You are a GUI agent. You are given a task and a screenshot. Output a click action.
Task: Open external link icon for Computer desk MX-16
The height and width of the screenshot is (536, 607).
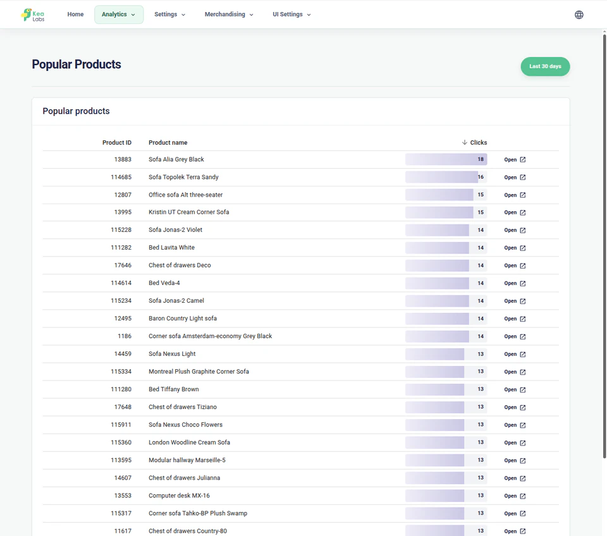click(523, 496)
